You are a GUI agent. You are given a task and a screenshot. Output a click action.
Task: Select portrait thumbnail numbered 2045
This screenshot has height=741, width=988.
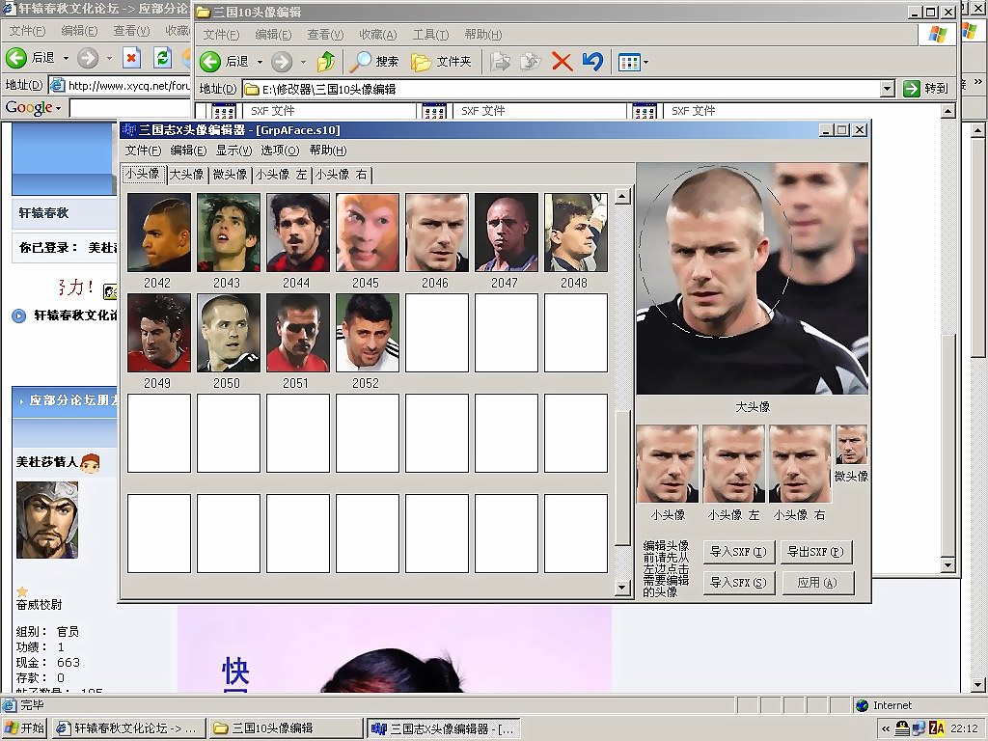click(x=367, y=233)
